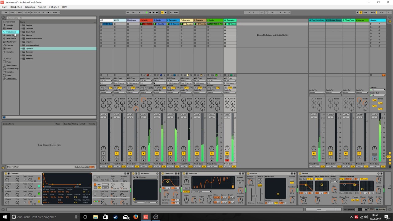This screenshot has width=393, height=221.
Task: Open the quantization 1 Bar dropdown
Action: click(x=56, y=13)
